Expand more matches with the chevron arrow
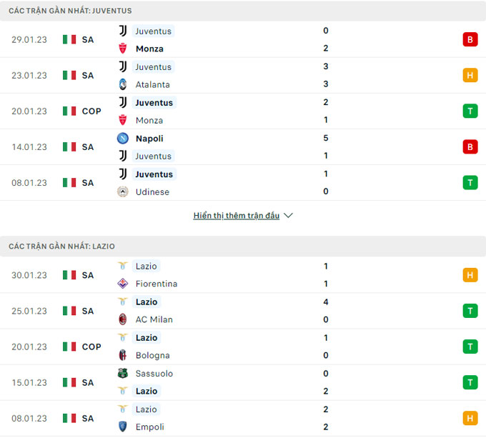The image size is (486, 438). coord(288,215)
